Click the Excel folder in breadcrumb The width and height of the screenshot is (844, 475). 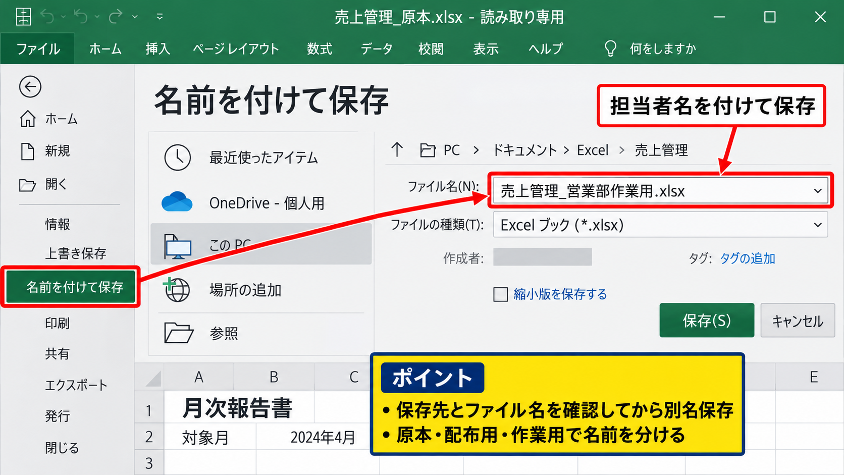(x=593, y=150)
